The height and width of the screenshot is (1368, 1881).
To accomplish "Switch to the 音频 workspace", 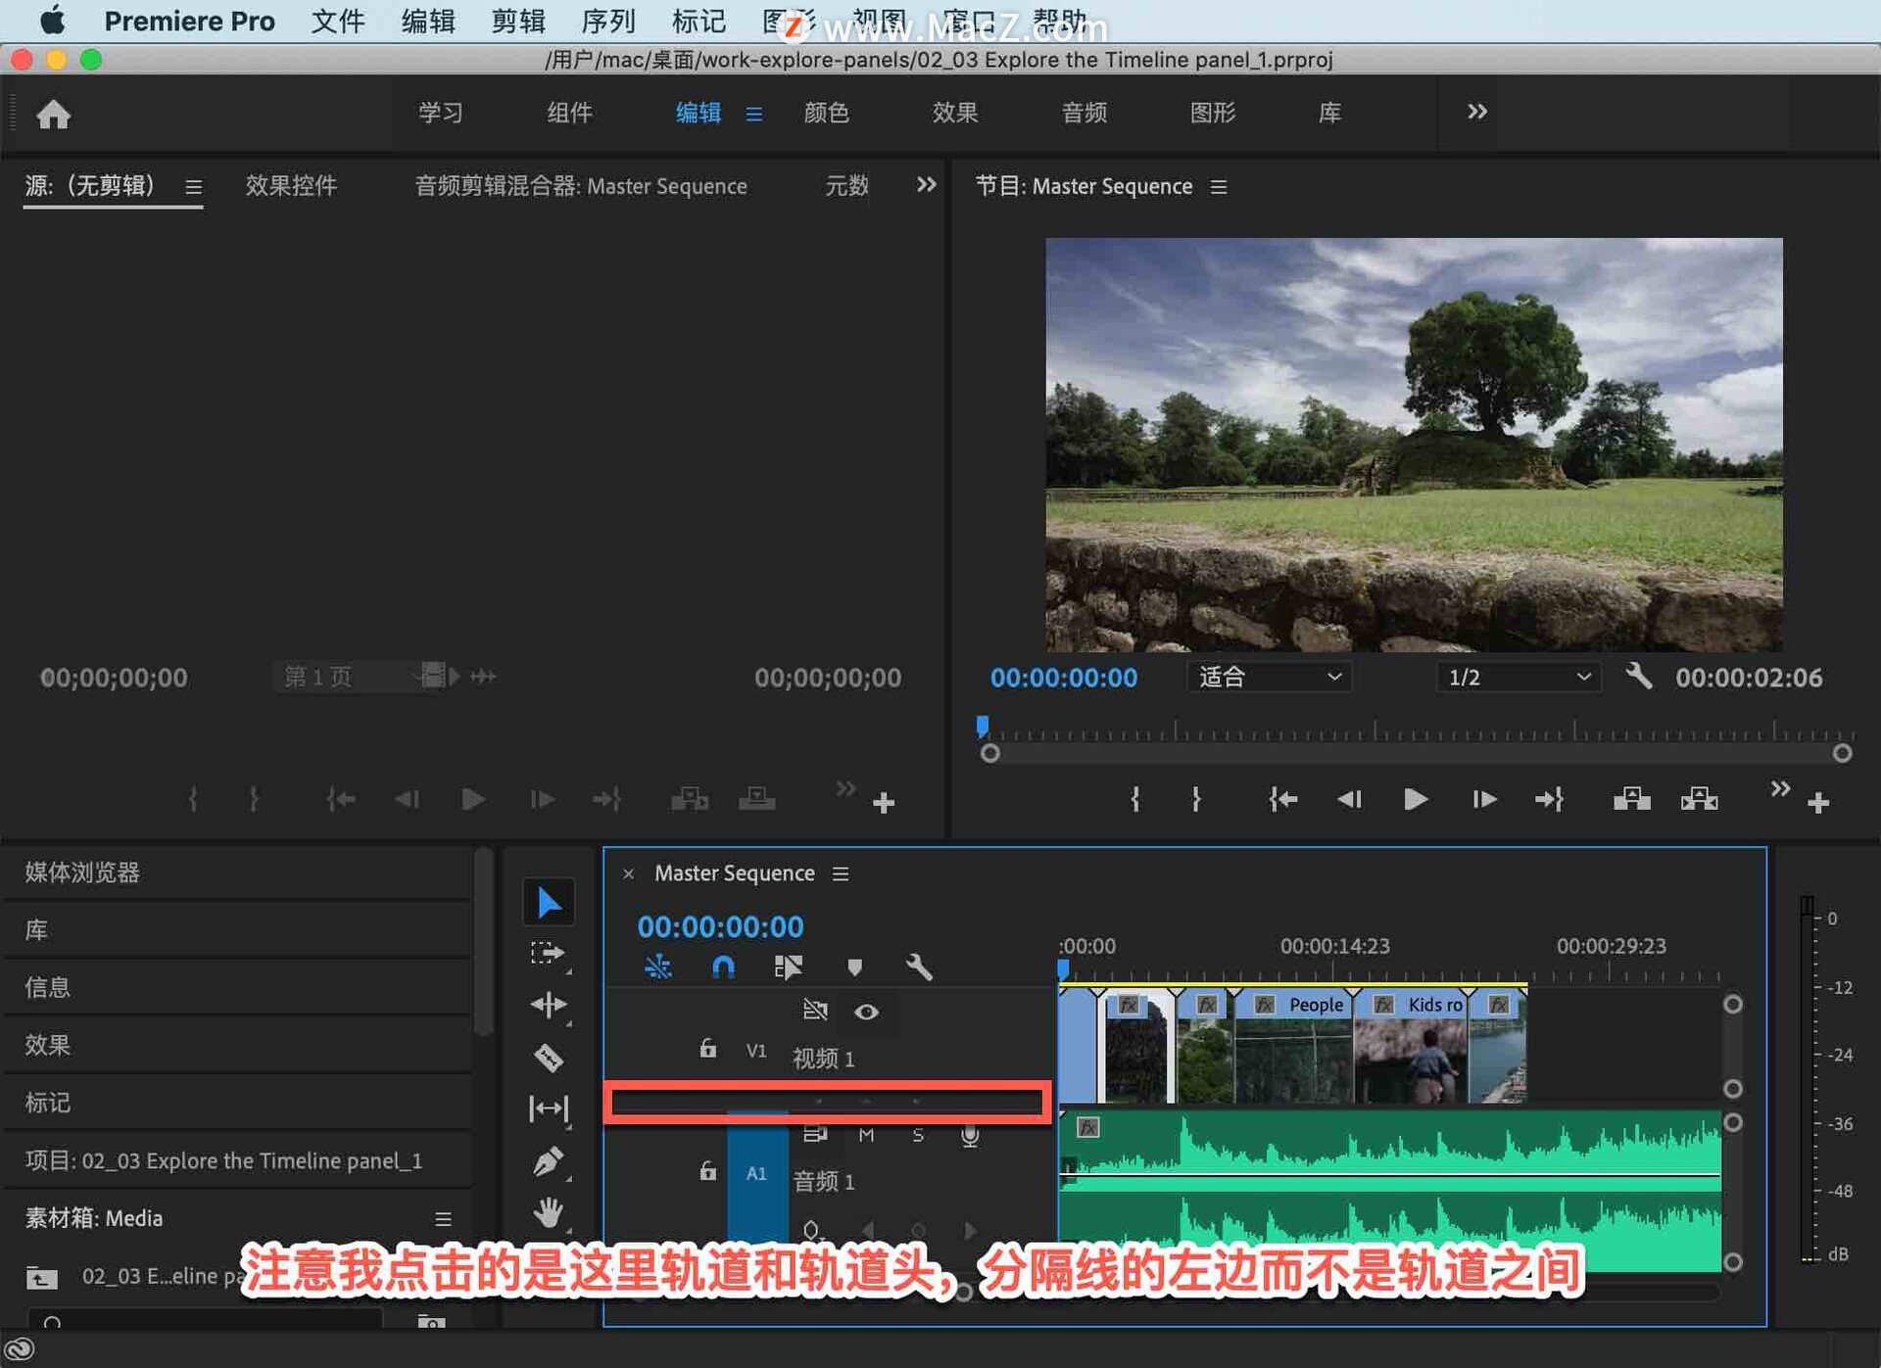I will pyautogui.click(x=1084, y=113).
